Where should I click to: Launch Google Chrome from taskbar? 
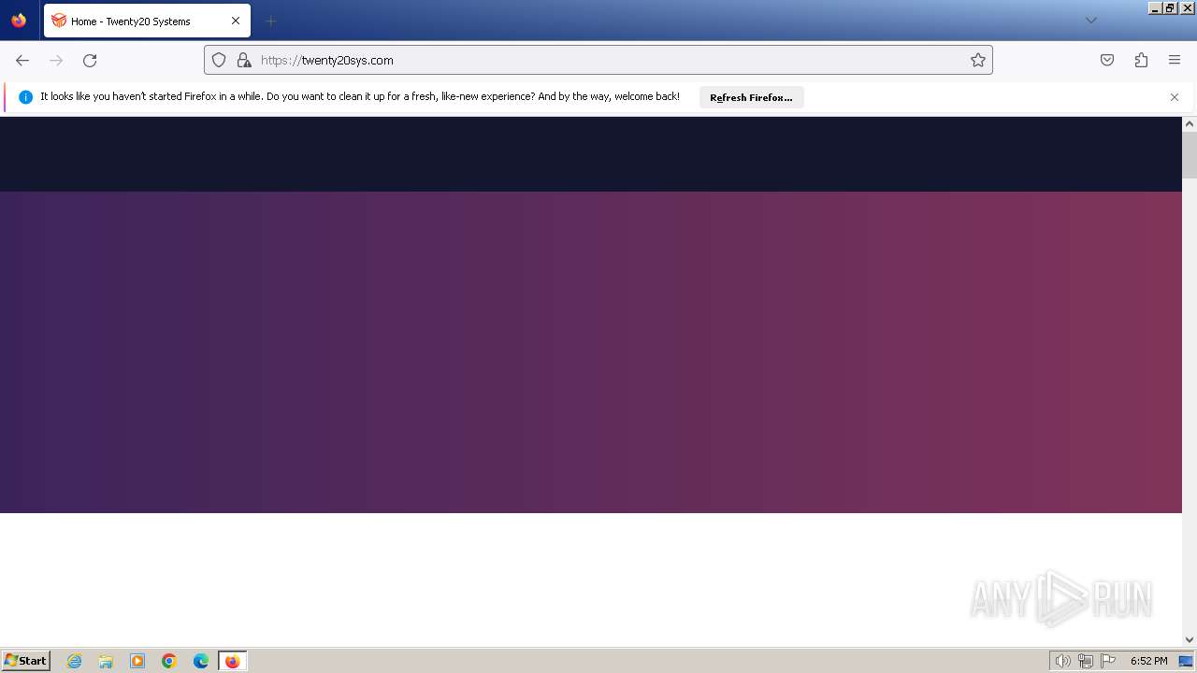[169, 661]
